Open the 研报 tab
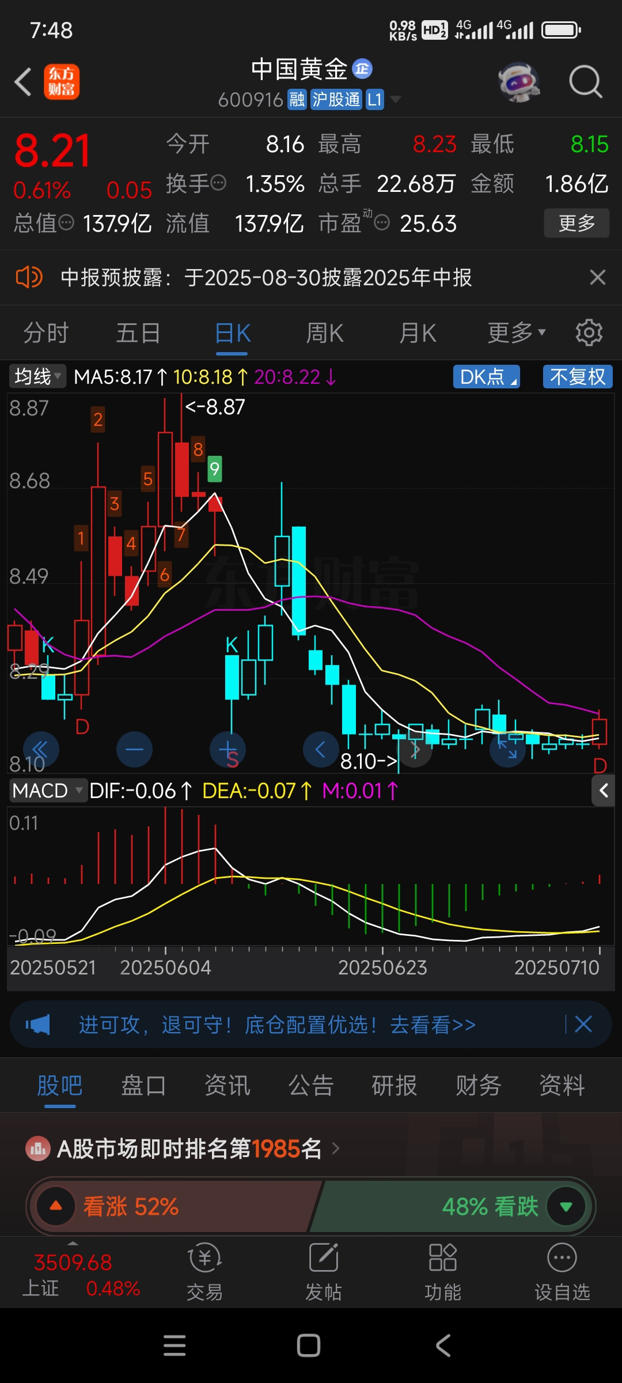This screenshot has height=1383, width=622. pos(395,1086)
